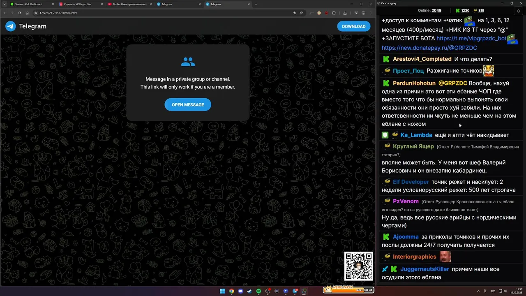
Task: Open the browser downloads icon
Action: 345,13
